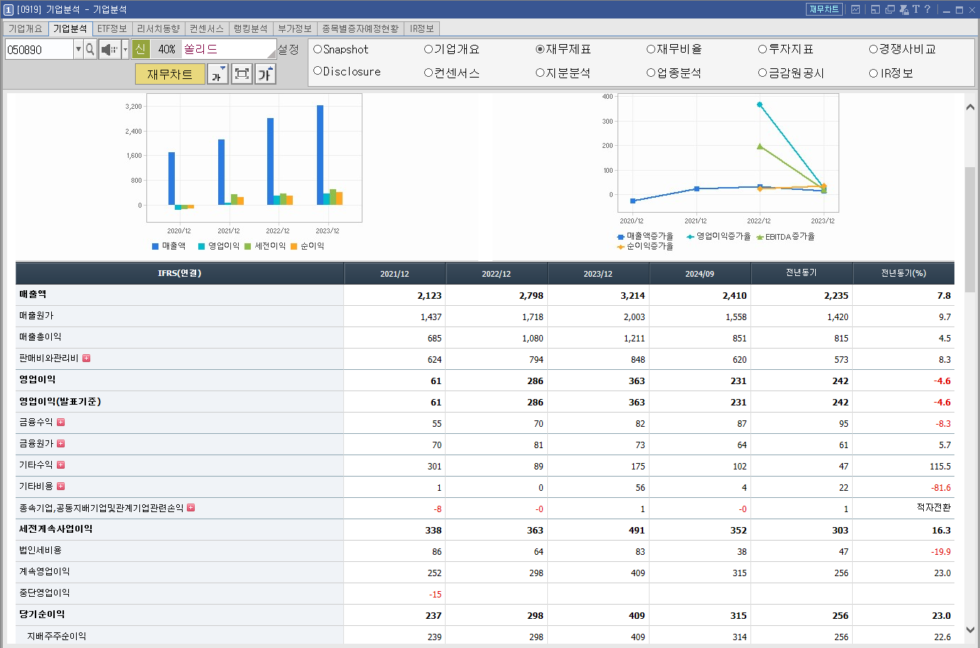Open the mini chart icon in title bar

(856, 9)
